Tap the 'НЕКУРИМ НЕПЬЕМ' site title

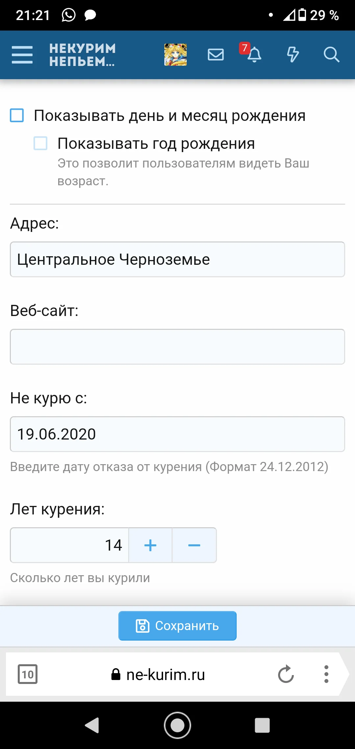tap(82, 55)
